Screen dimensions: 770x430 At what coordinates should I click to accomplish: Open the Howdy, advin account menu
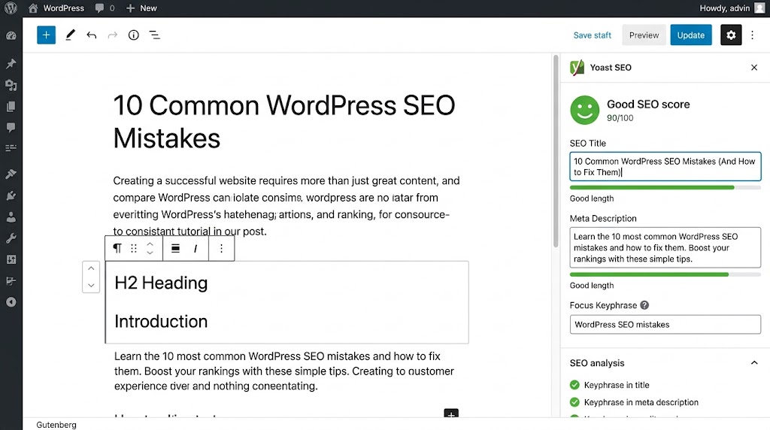(x=732, y=8)
